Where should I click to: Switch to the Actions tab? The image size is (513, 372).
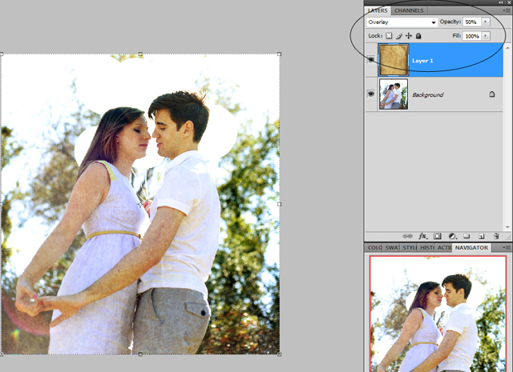click(444, 247)
